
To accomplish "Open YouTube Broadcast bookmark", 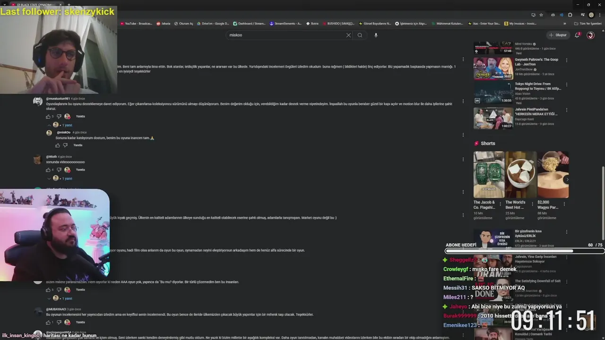I will (x=136, y=23).
